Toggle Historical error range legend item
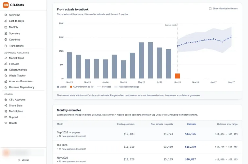Image resolution: width=248 pixels, height=164 pixels. (x=127, y=87)
